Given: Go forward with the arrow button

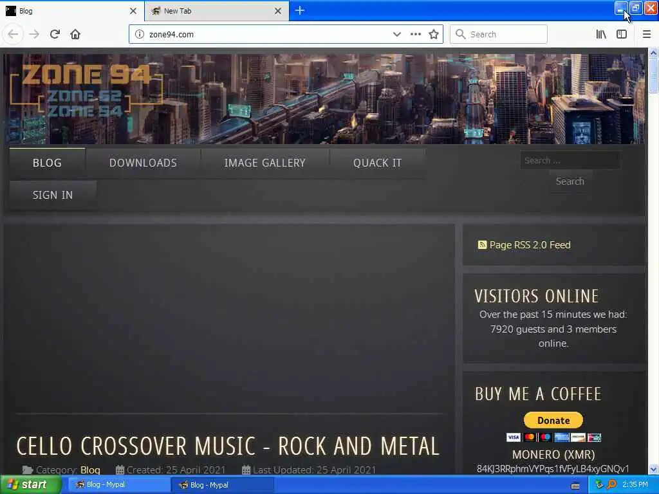Looking at the screenshot, I should click(x=34, y=34).
